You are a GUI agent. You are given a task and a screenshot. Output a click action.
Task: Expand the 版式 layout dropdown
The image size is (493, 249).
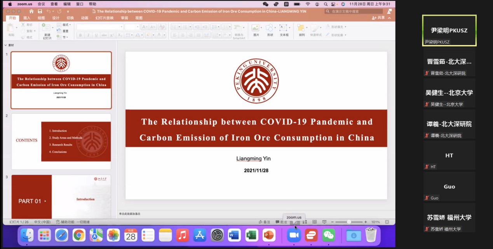pos(65,25)
